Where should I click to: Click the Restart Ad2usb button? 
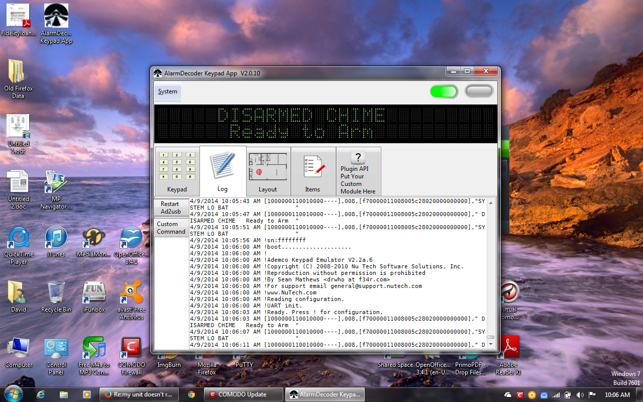[171, 208]
